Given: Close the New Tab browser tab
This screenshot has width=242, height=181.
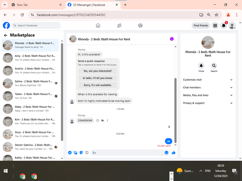Looking at the screenshot, I should click(60, 5).
